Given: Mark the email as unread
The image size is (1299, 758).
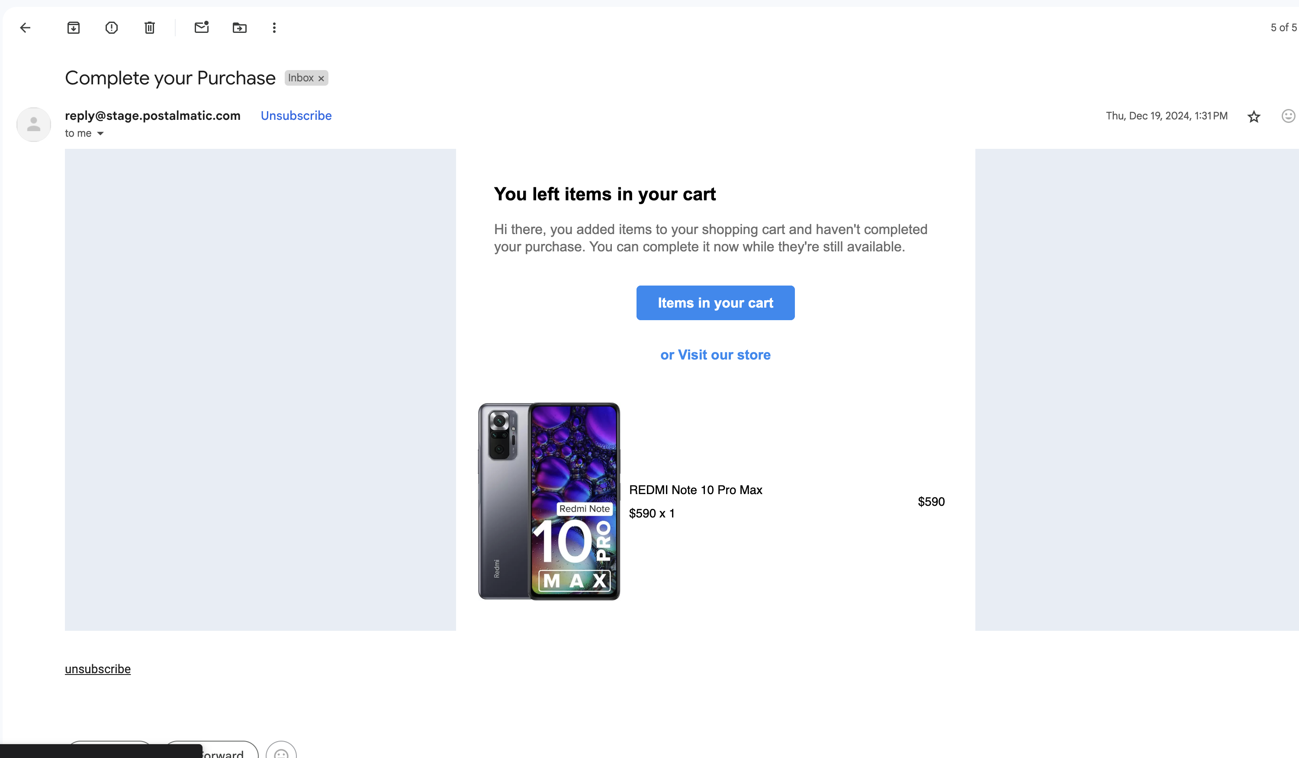Looking at the screenshot, I should point(202,27).
